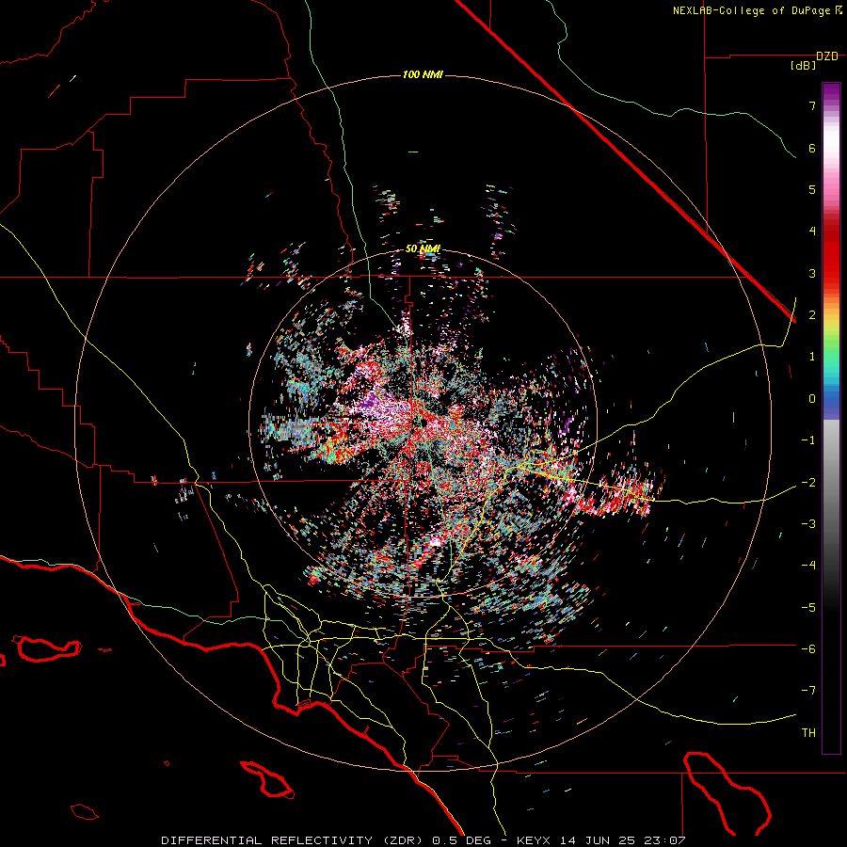Click the 100 NMI range ring label
Image resolution: width=847 pixels, height=847 pixels.
423,74
